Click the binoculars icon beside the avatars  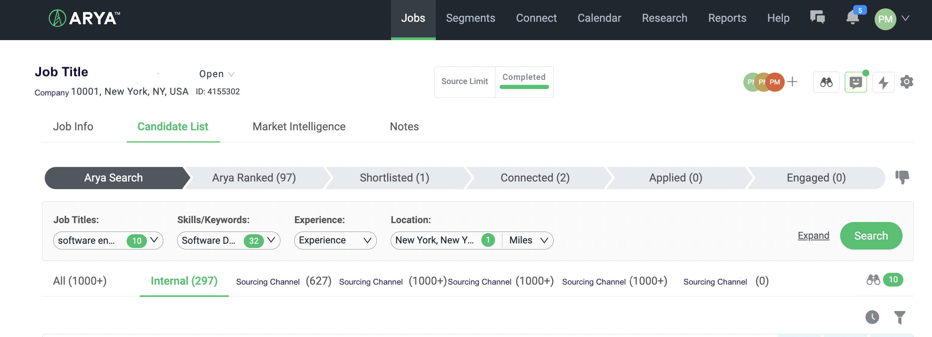(x=826, y=82)
